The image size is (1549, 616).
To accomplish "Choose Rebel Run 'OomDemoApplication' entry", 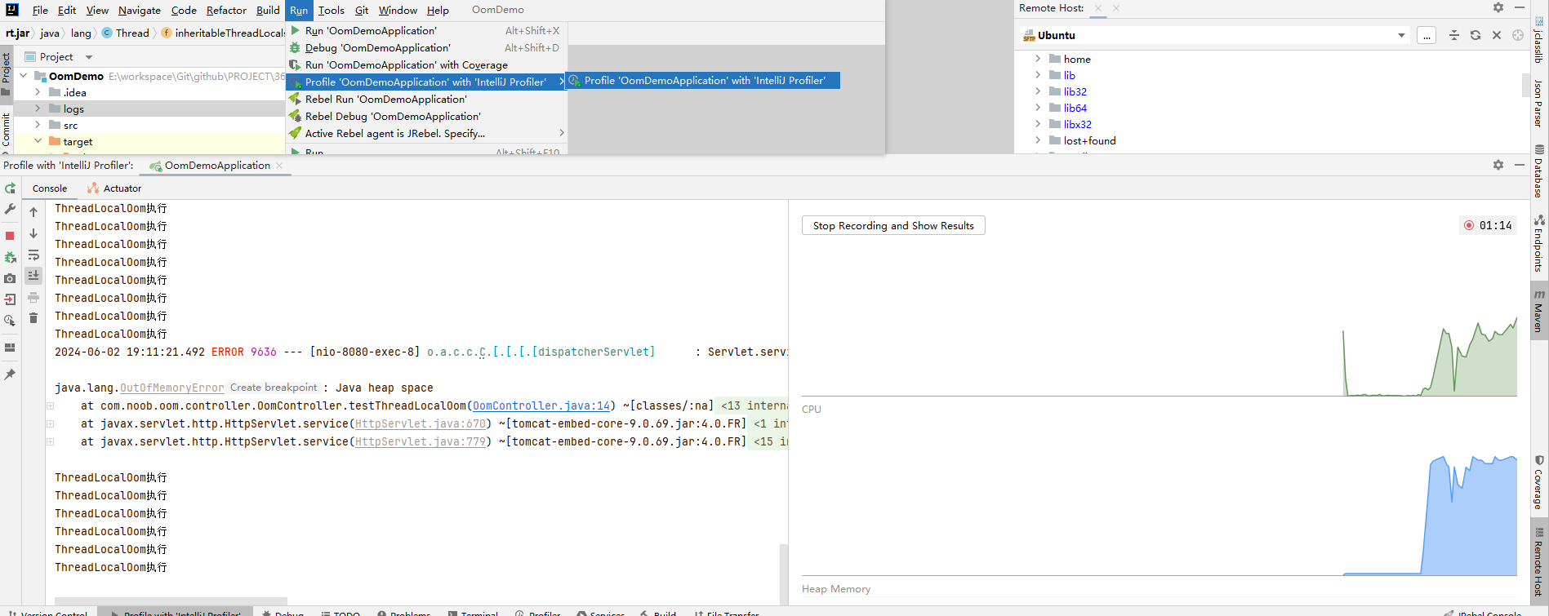I will point(425,100).
